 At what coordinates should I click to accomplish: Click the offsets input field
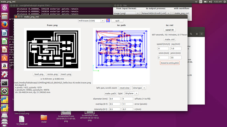(127, 99)
